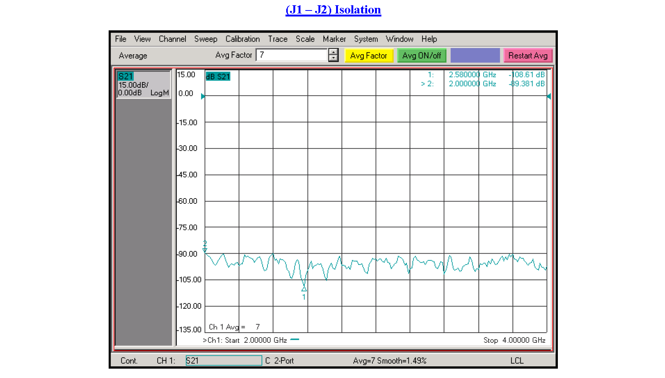Screen dimensions: 665x378
Task: Select the highlighted S21 trace label
Action: (126, 76)
